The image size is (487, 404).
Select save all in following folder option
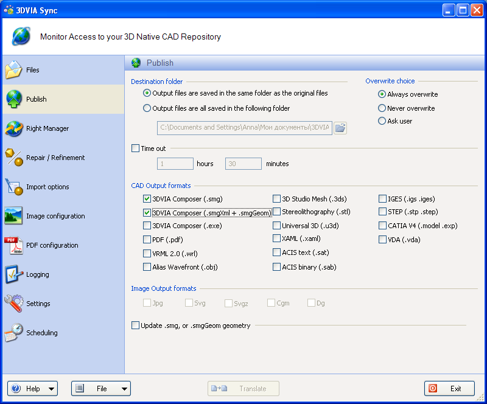click(x=147, y=108)
